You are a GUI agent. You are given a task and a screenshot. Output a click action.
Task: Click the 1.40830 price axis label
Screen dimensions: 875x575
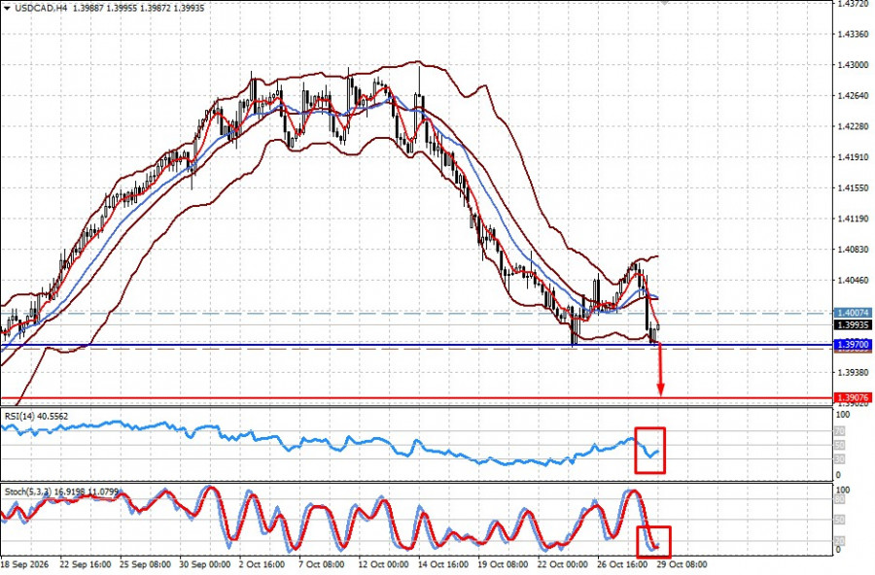click(x=854, y=250)
